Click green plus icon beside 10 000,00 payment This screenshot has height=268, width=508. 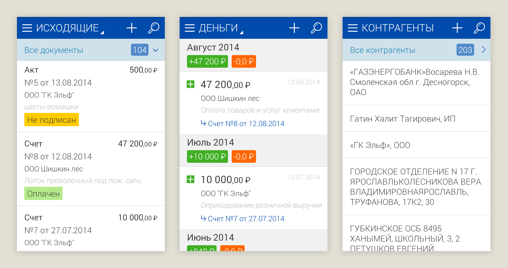click(191, 179)
